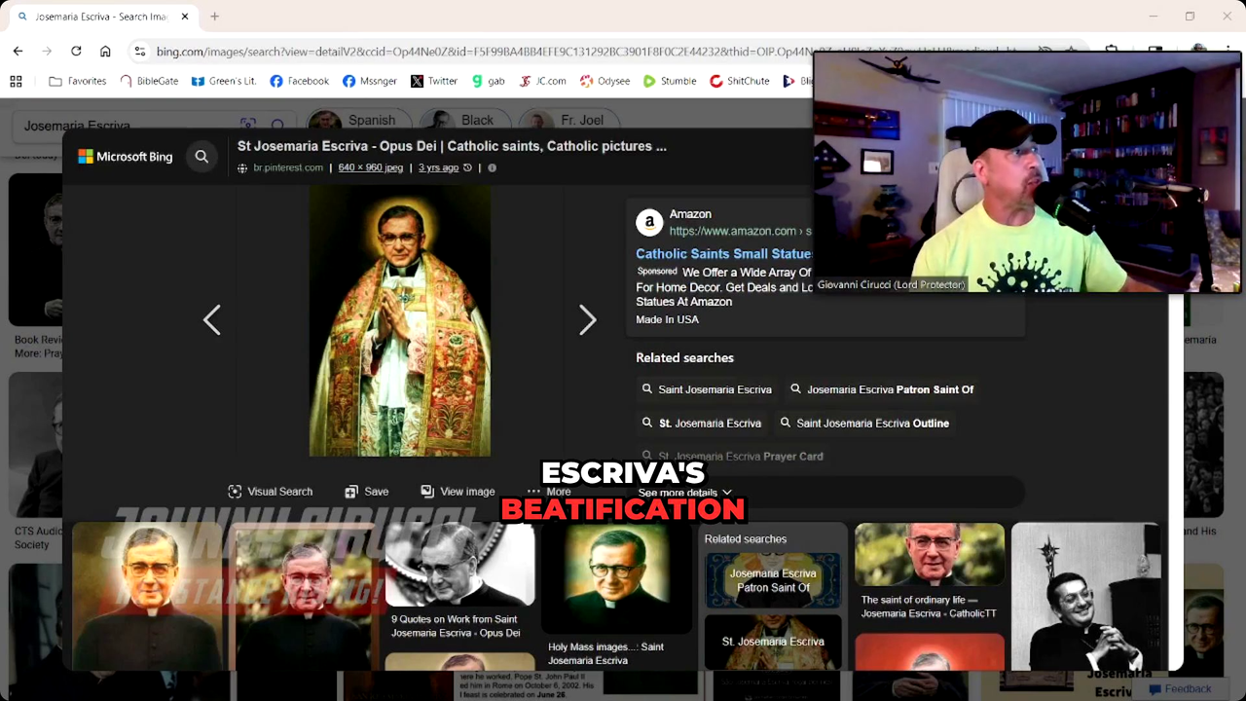Open a new browser tab
Image resolution: width=1246 pixels, height=701 pixels.
(214, 17)
